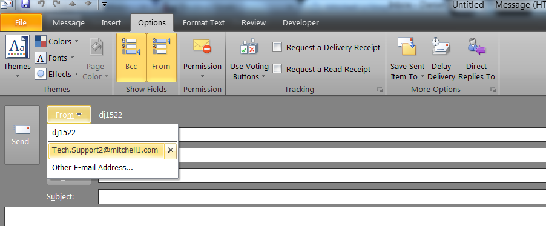
Task: Open Tracking group dialog launcher
Action: (380, 90)
